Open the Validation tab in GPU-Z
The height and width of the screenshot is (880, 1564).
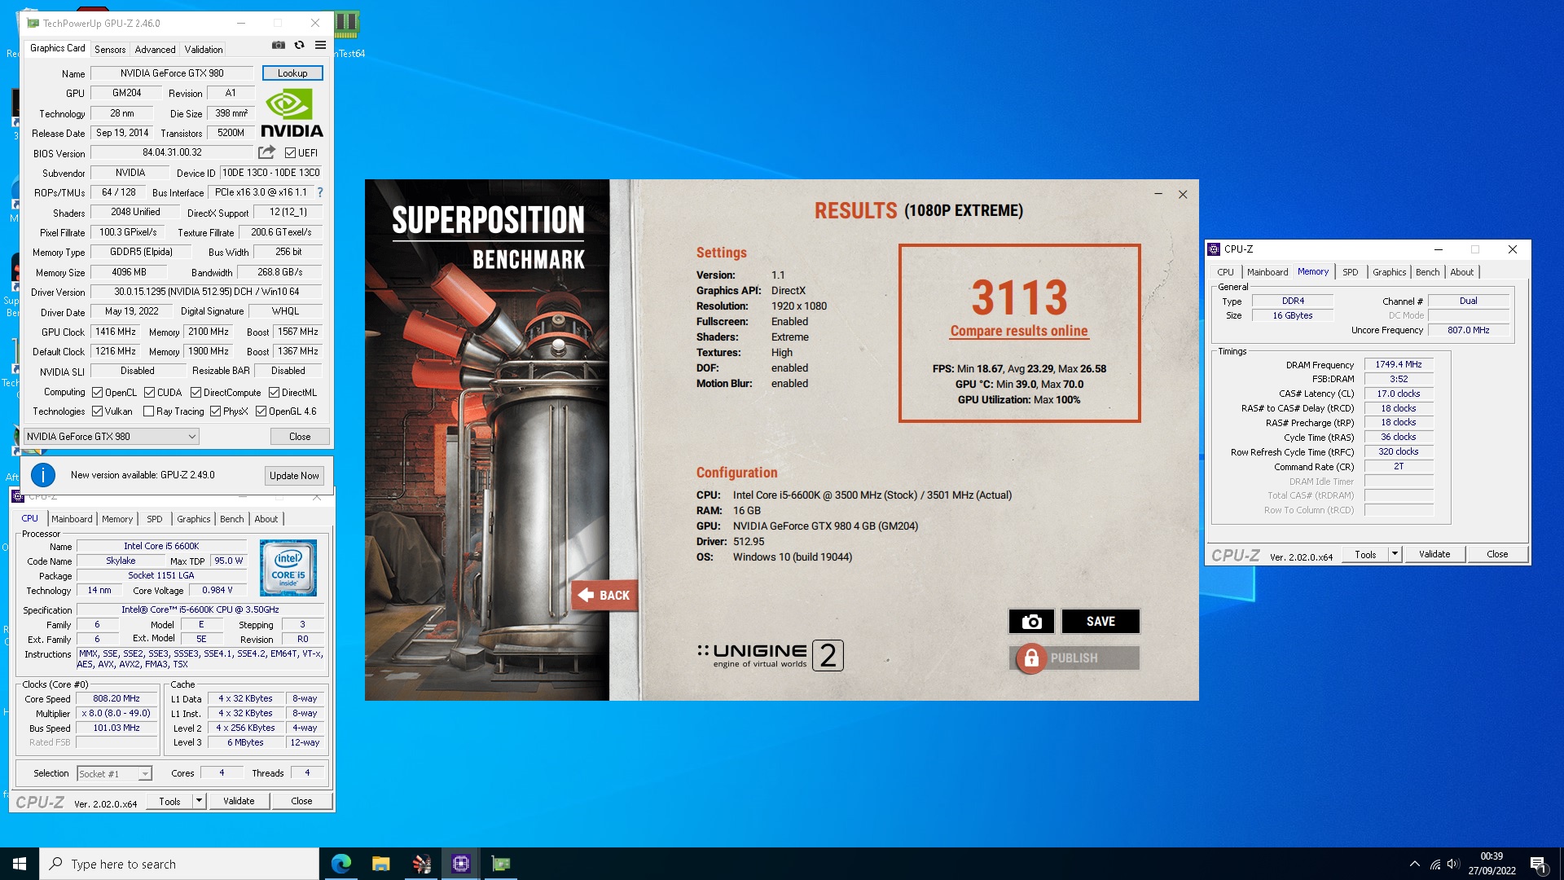tap(204, 50)
